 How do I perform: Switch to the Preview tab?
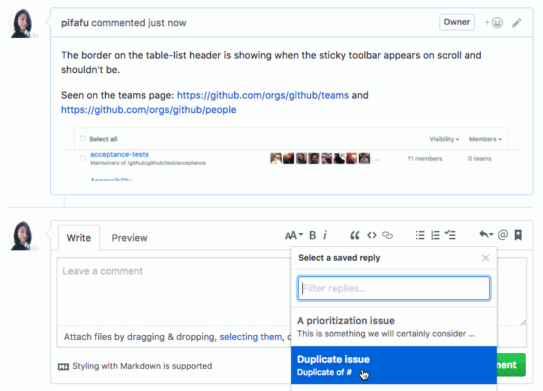click(x=130, y=238)
